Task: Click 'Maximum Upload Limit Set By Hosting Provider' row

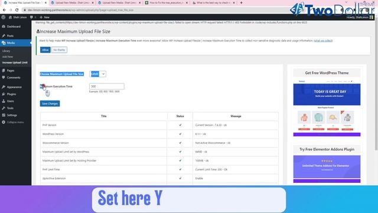Action: click(x=70, y=160)
